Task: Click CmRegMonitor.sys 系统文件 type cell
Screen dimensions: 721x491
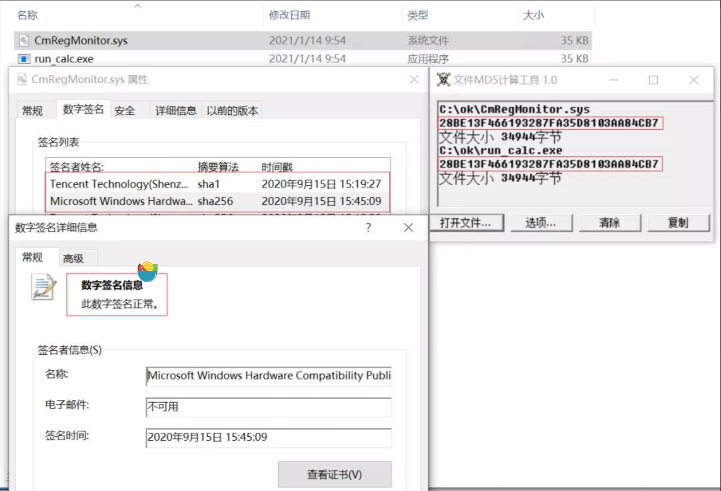Action: tap(428, 41)
